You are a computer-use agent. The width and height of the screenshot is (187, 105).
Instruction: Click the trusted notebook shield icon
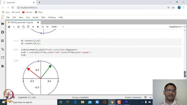[146, 97]
